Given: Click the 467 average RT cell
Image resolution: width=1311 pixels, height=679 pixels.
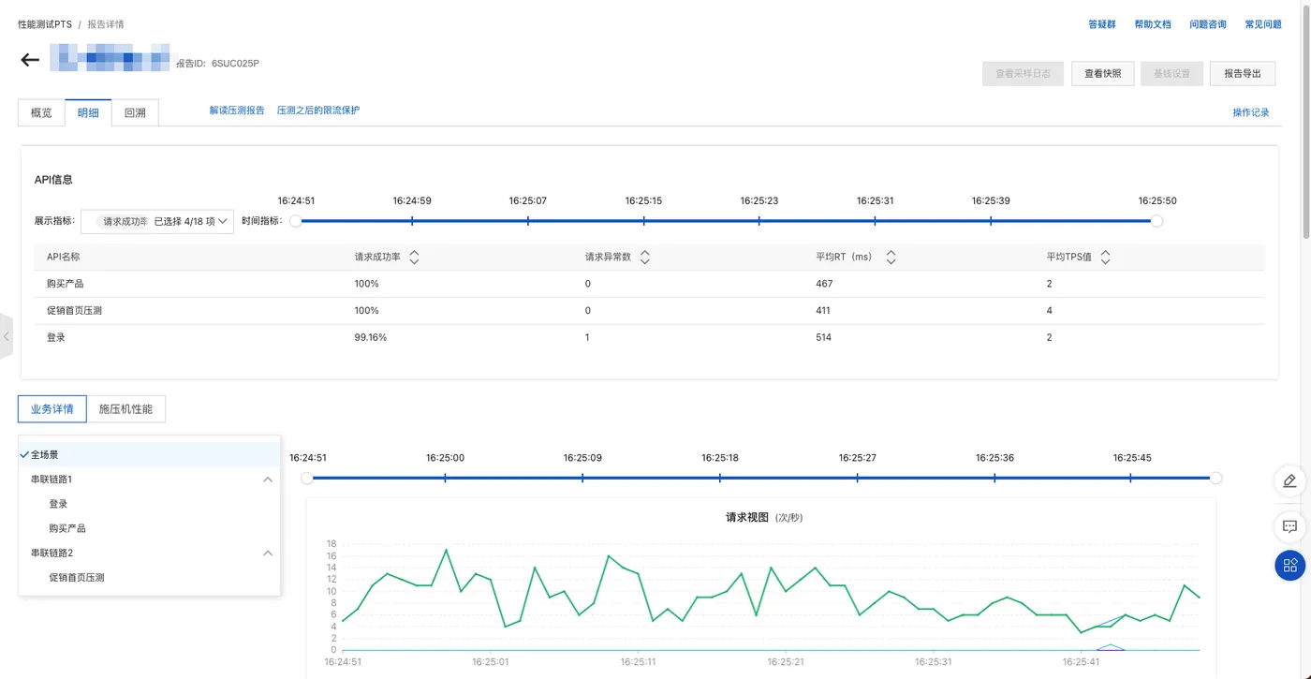Looking at the screenshot, I should [824, 284].
